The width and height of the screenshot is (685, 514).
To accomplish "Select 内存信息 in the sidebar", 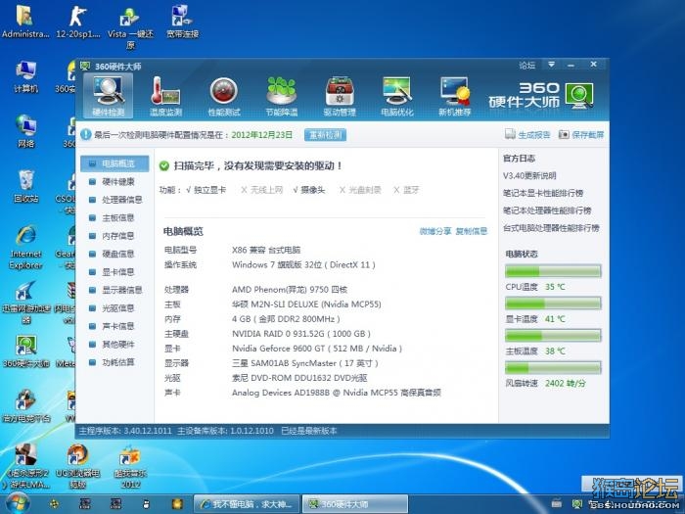I will coord(114,236).
